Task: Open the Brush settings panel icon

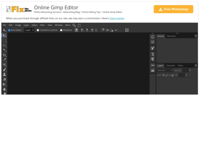Action: click(x=153, y=48)
